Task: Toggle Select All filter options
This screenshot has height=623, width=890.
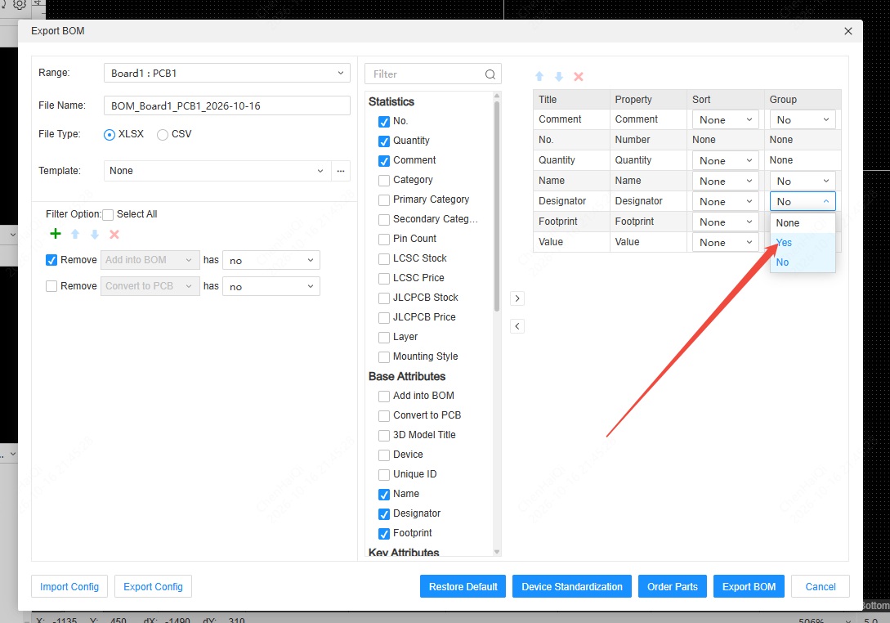Action: pos(108,215)
